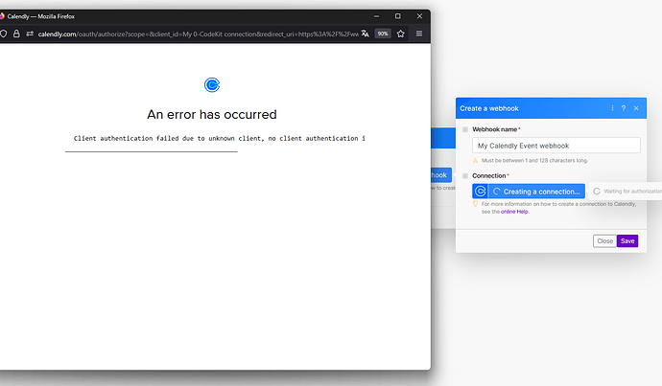
Task: Click the horizontal scrollbar under the error text
Action: click(x=152, y=151)
